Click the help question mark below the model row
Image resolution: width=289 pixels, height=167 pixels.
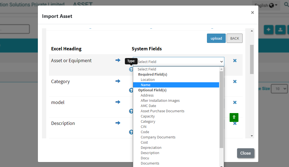point(131,111)
